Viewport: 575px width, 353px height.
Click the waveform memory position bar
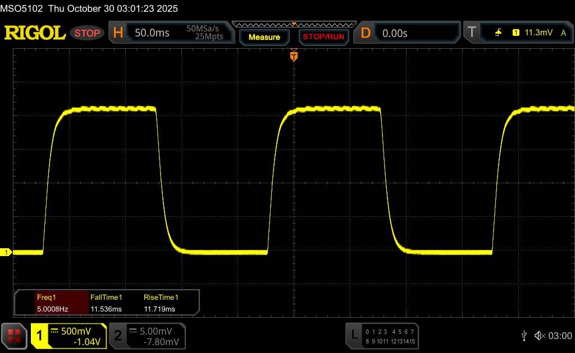point(293,25)
